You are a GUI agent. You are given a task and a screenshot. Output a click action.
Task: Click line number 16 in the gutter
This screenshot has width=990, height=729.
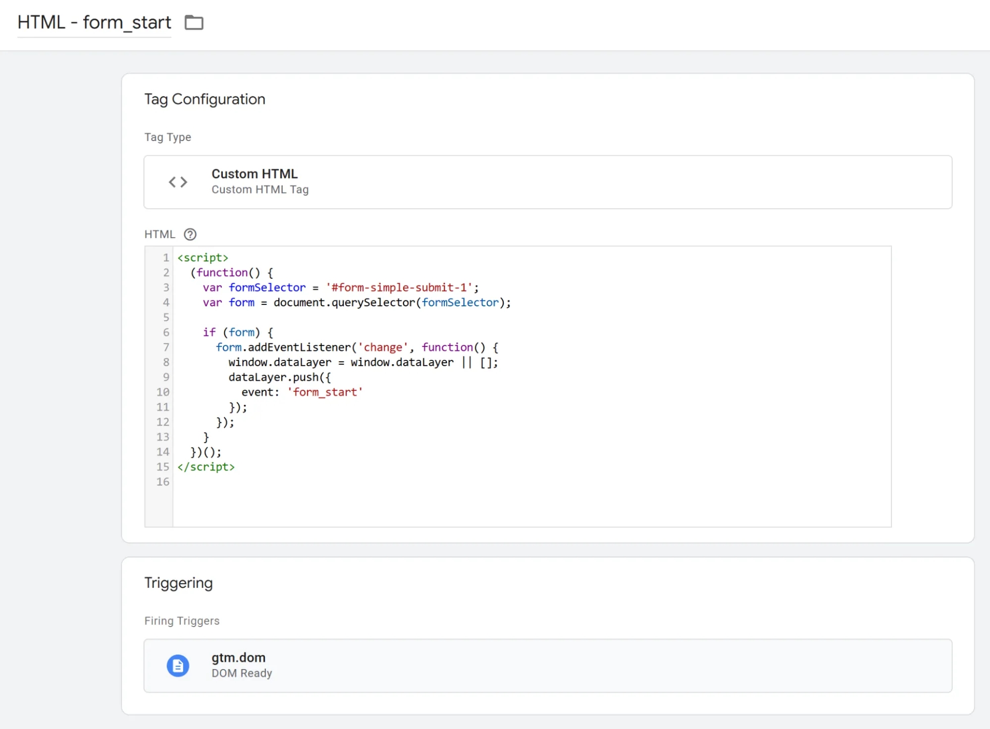pos(163,482)
